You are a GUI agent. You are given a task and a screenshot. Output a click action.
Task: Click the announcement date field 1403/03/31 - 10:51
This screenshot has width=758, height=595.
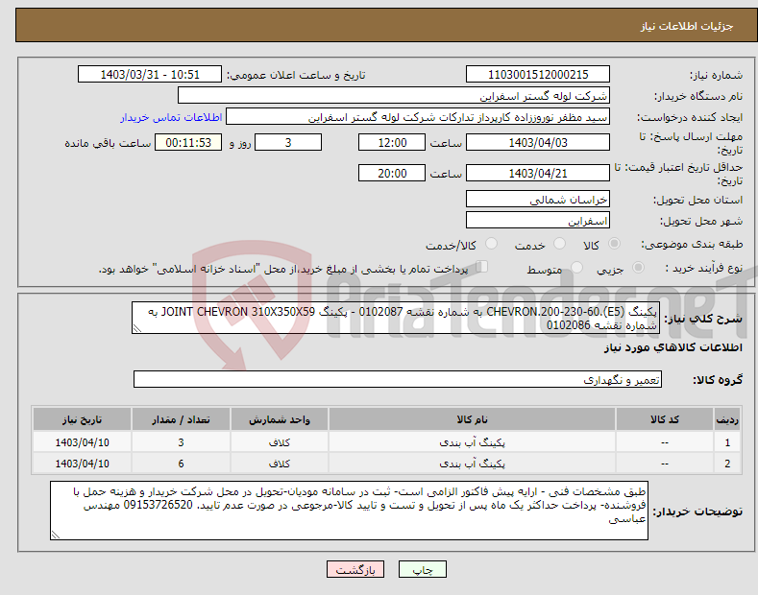click(x=150, y=75)
